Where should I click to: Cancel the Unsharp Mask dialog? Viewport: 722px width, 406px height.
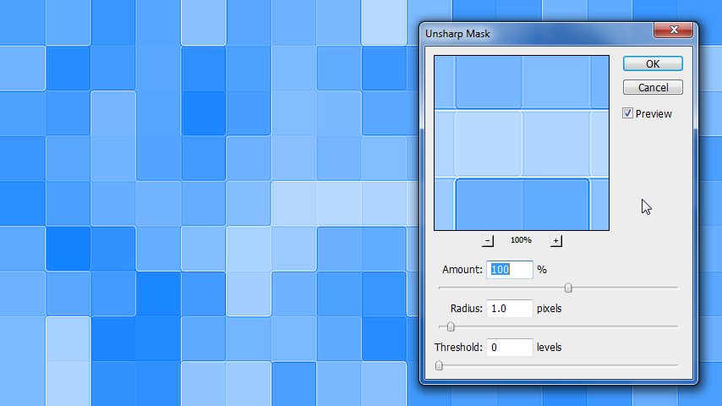[653, 87]
